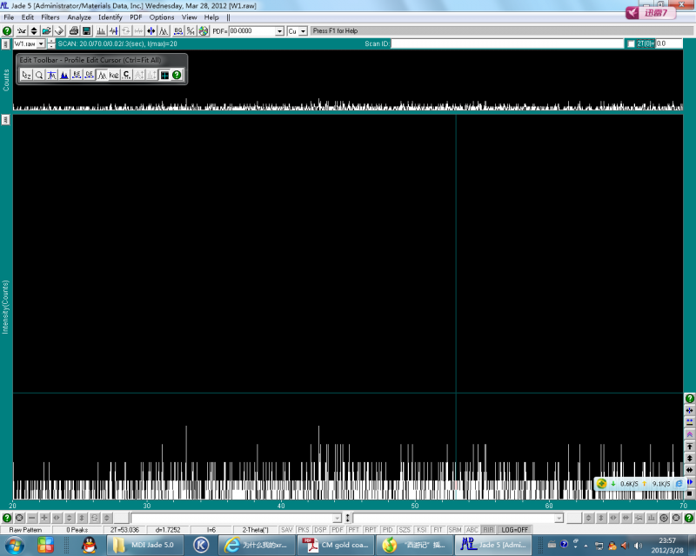The width and height of the screenshot is (696, 556).
Task: Click the printer icon in main toolbar
Action: coord(74,31)
